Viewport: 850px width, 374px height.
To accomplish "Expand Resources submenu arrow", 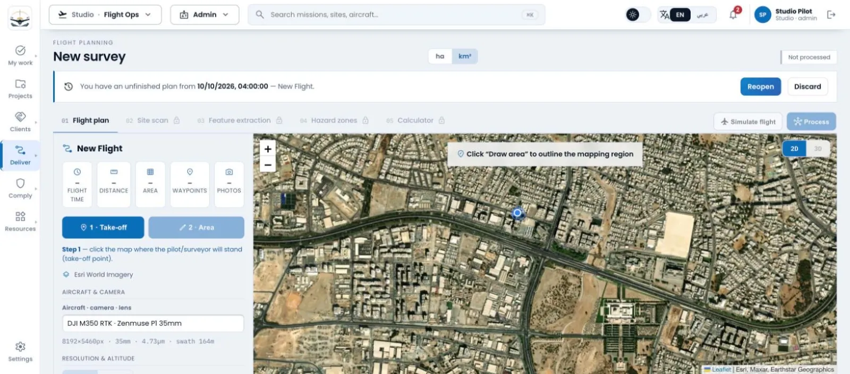I will click(x=36, y=222).
